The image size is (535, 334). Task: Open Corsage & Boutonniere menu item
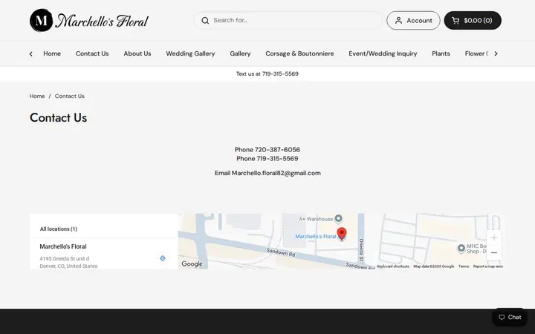[299, 53]
